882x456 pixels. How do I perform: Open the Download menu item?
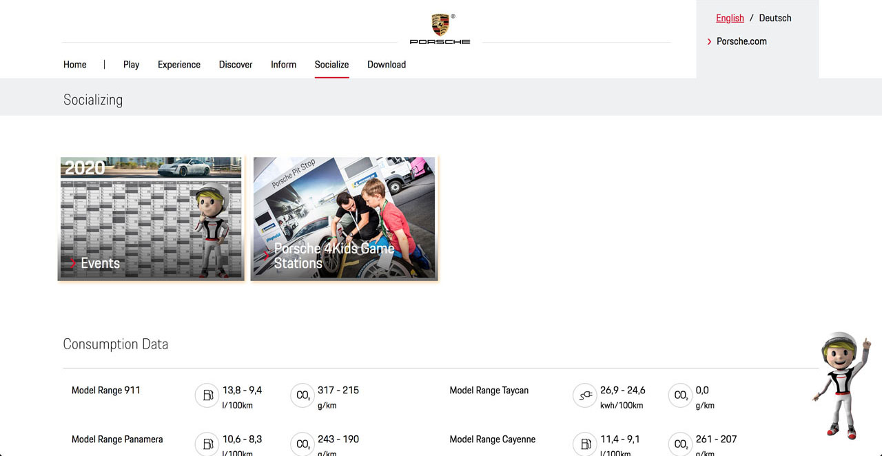pos(387,65)
